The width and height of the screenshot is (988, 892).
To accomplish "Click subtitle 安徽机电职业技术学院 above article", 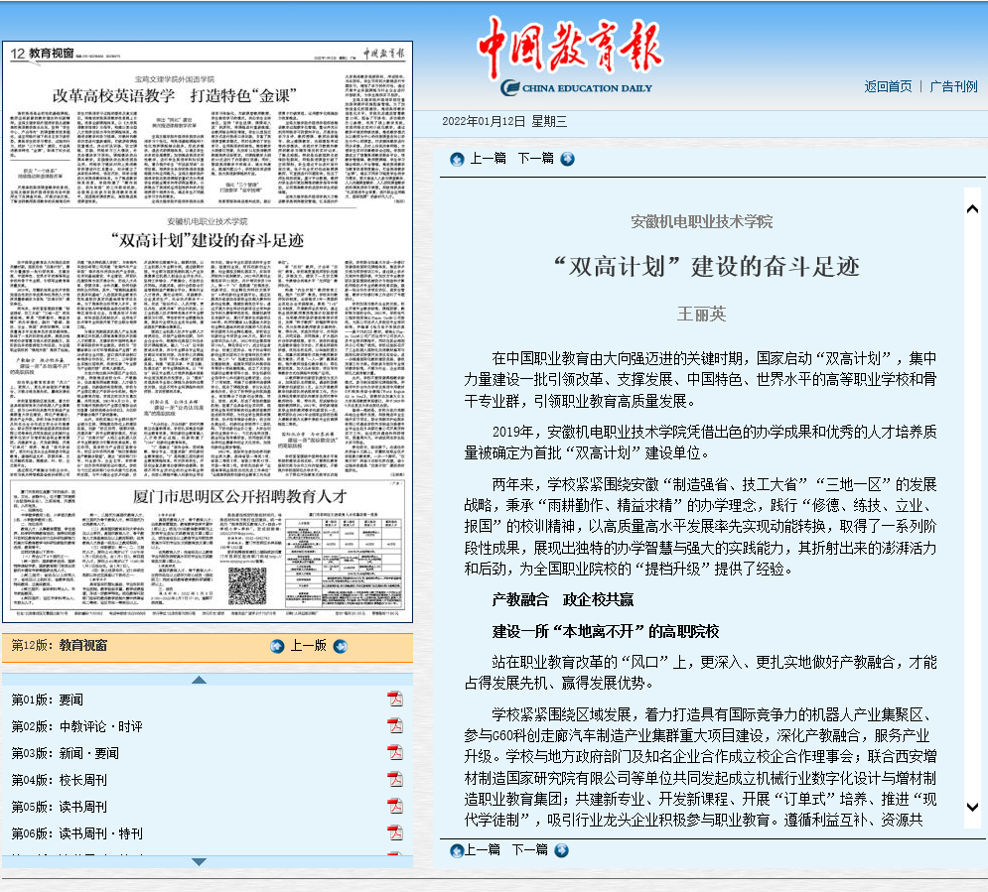I will tap(701, 221).
